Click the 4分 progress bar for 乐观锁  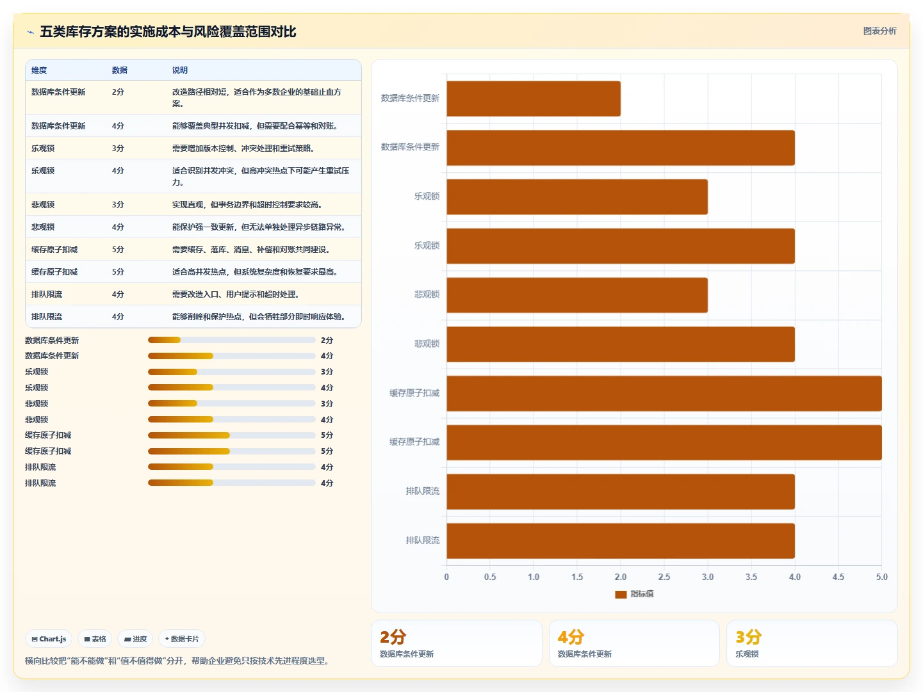232,387
